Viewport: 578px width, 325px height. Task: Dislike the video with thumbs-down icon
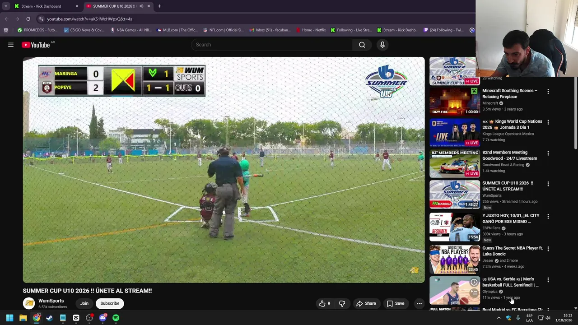point(342,303)
